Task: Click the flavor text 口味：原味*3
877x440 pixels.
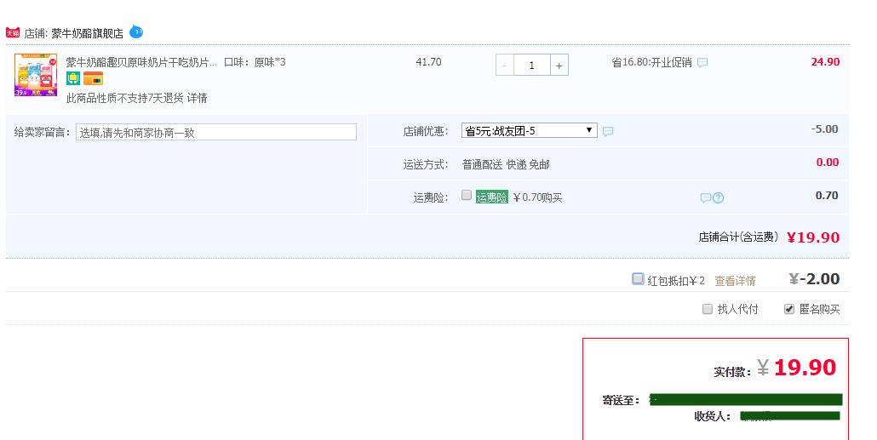Action: pyautogui.click(x=255, y=62)
